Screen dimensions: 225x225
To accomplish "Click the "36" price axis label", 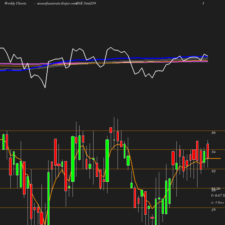I will 213,133.
